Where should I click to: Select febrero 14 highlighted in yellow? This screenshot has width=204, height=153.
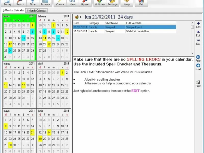(44, 38)
